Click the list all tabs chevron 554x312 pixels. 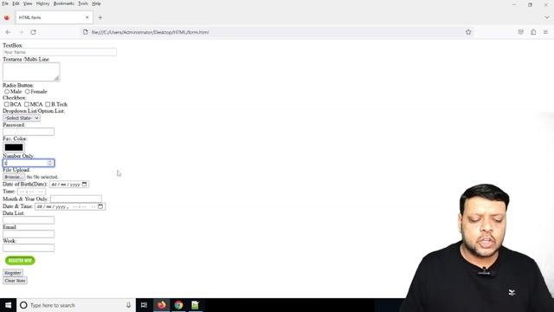[x=547, y=17]
